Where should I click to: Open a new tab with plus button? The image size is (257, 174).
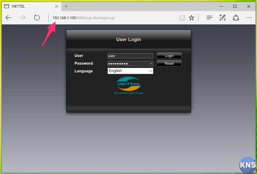tap(66, 6)
